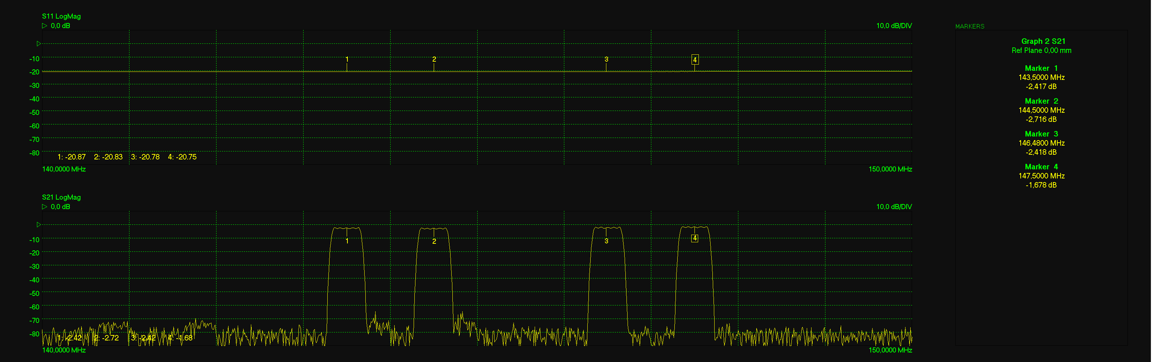The height and width of the screenshot is (362, 1152).
Task: Select Marker 1 heading in Markers panel
Action: click(x=1041, y=68)
